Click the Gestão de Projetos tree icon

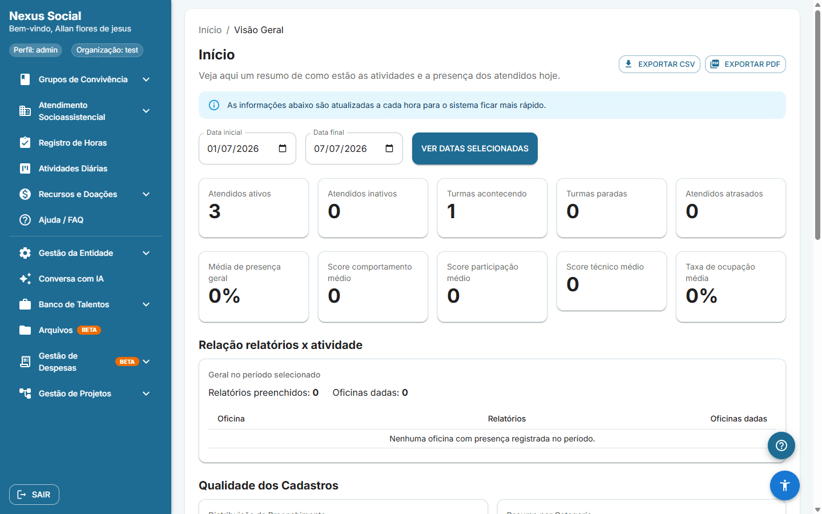pyautogui.click(x=25, y=393)
